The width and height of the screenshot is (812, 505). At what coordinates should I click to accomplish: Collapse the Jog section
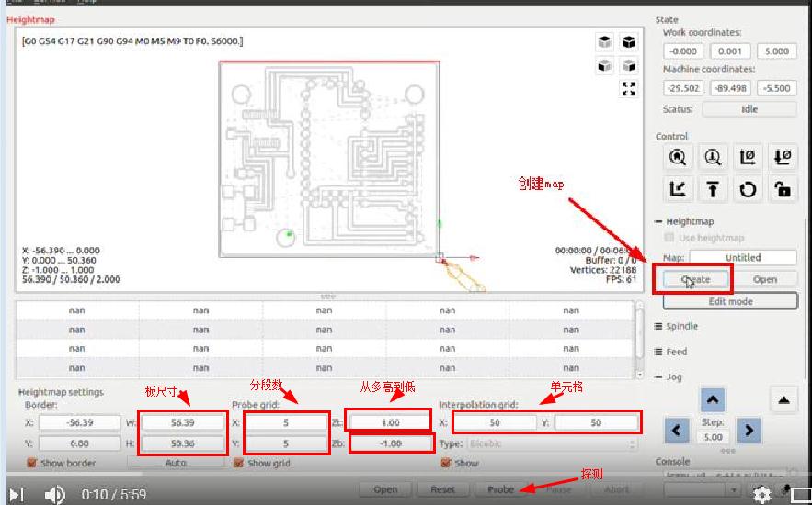(673, 377)
